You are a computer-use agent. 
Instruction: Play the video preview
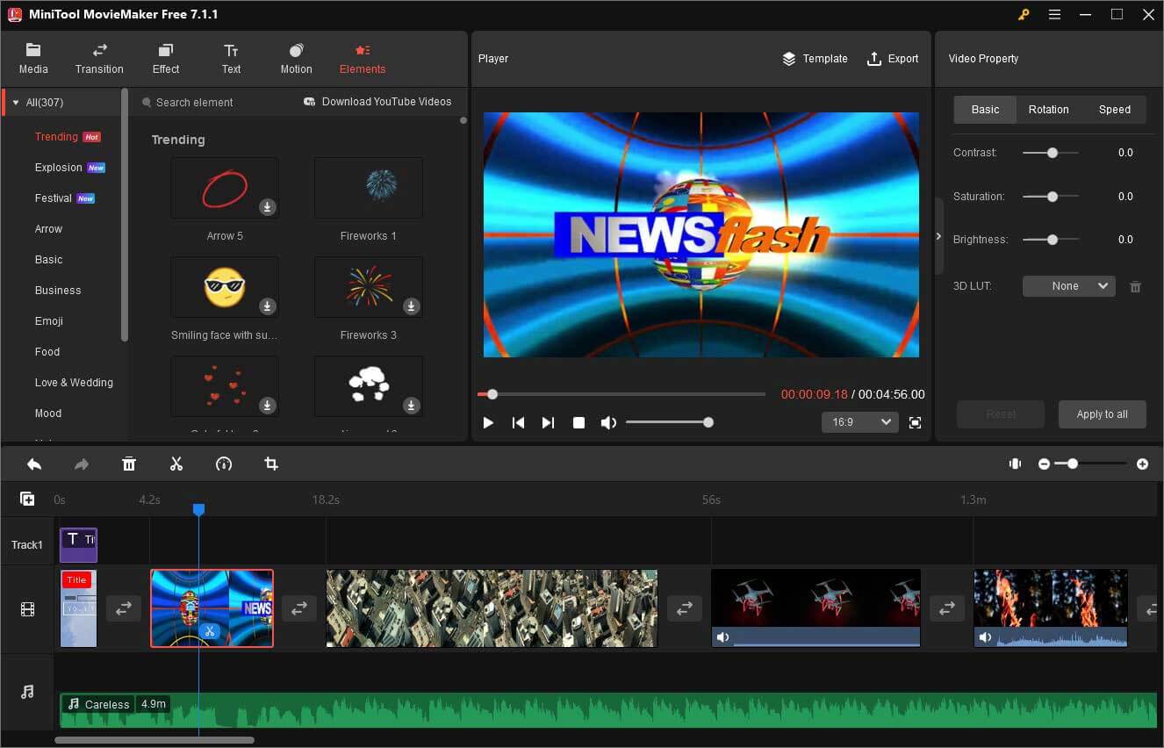(x=488, y=422)
